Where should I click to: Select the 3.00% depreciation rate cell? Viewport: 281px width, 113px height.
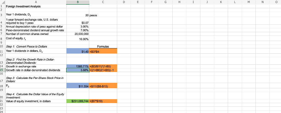coord(78,27)
